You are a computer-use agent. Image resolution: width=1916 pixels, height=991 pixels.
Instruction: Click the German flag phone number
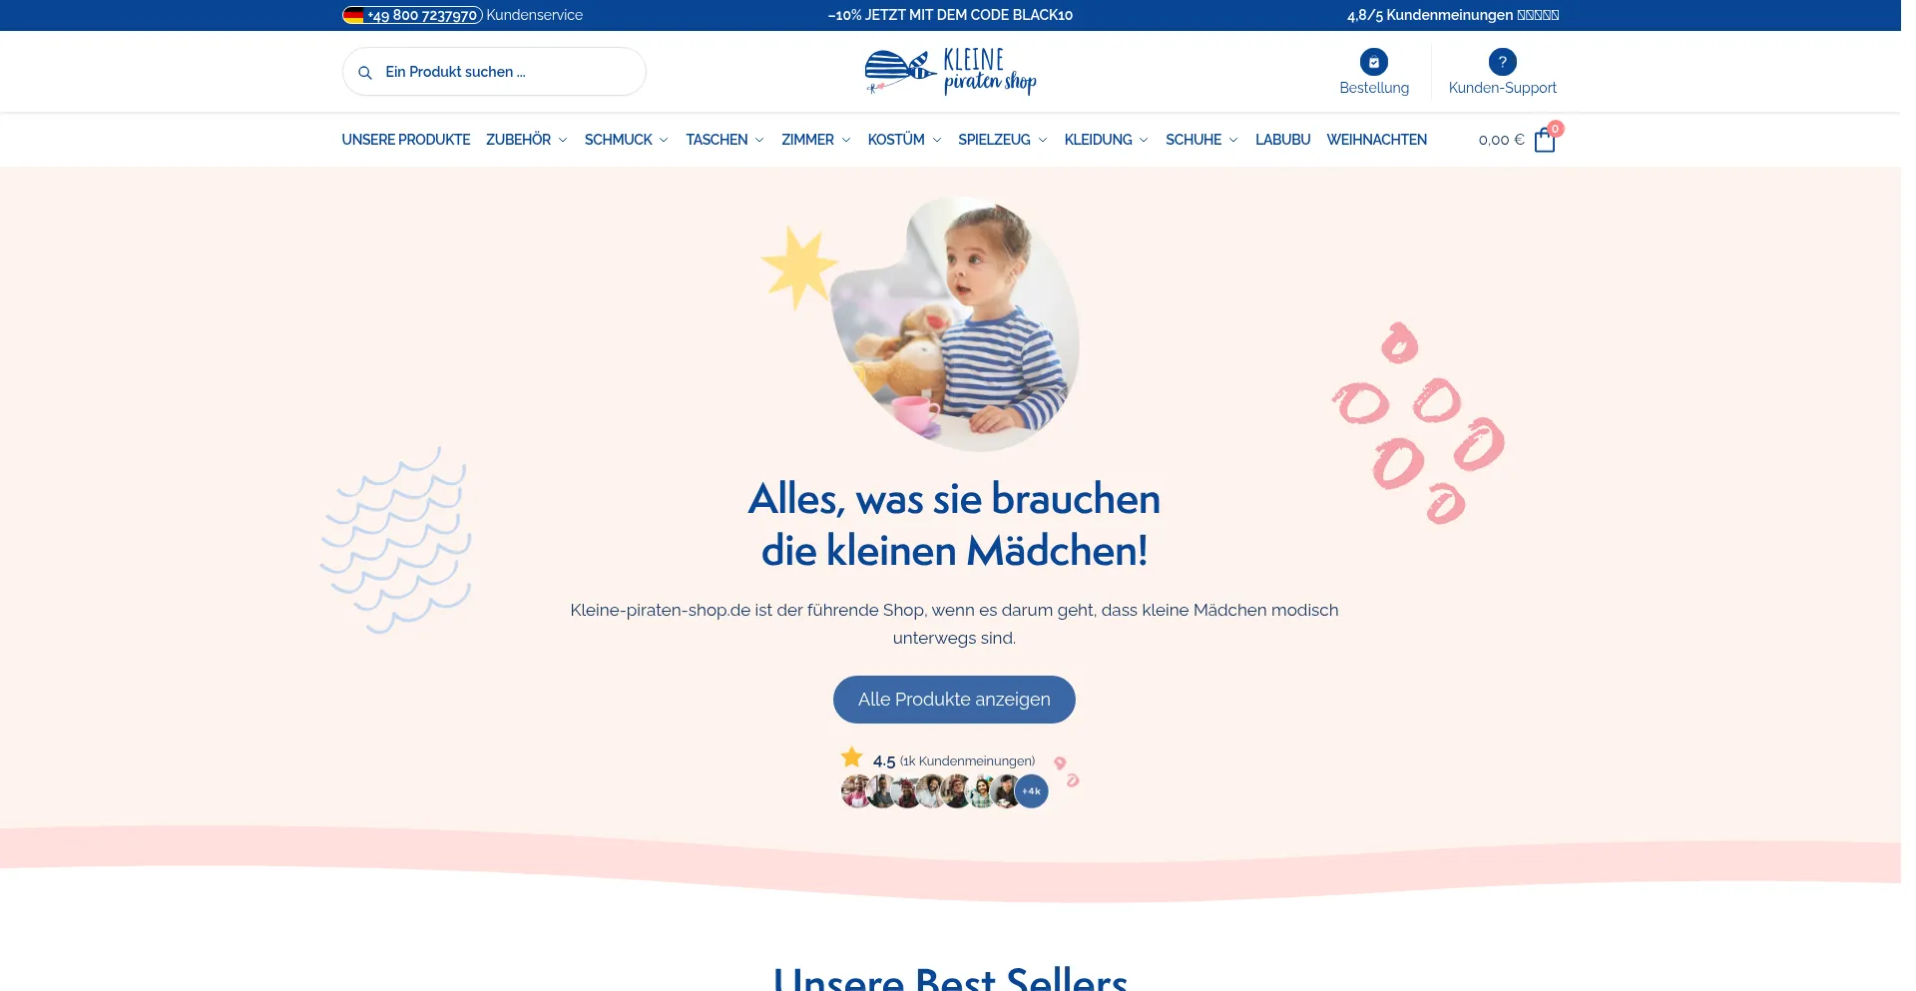click(412, 15)
